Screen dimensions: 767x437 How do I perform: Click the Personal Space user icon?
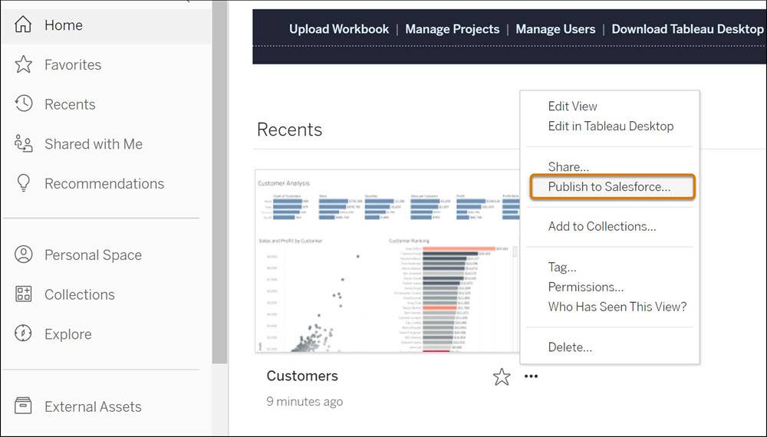click(x=23, y=255)
